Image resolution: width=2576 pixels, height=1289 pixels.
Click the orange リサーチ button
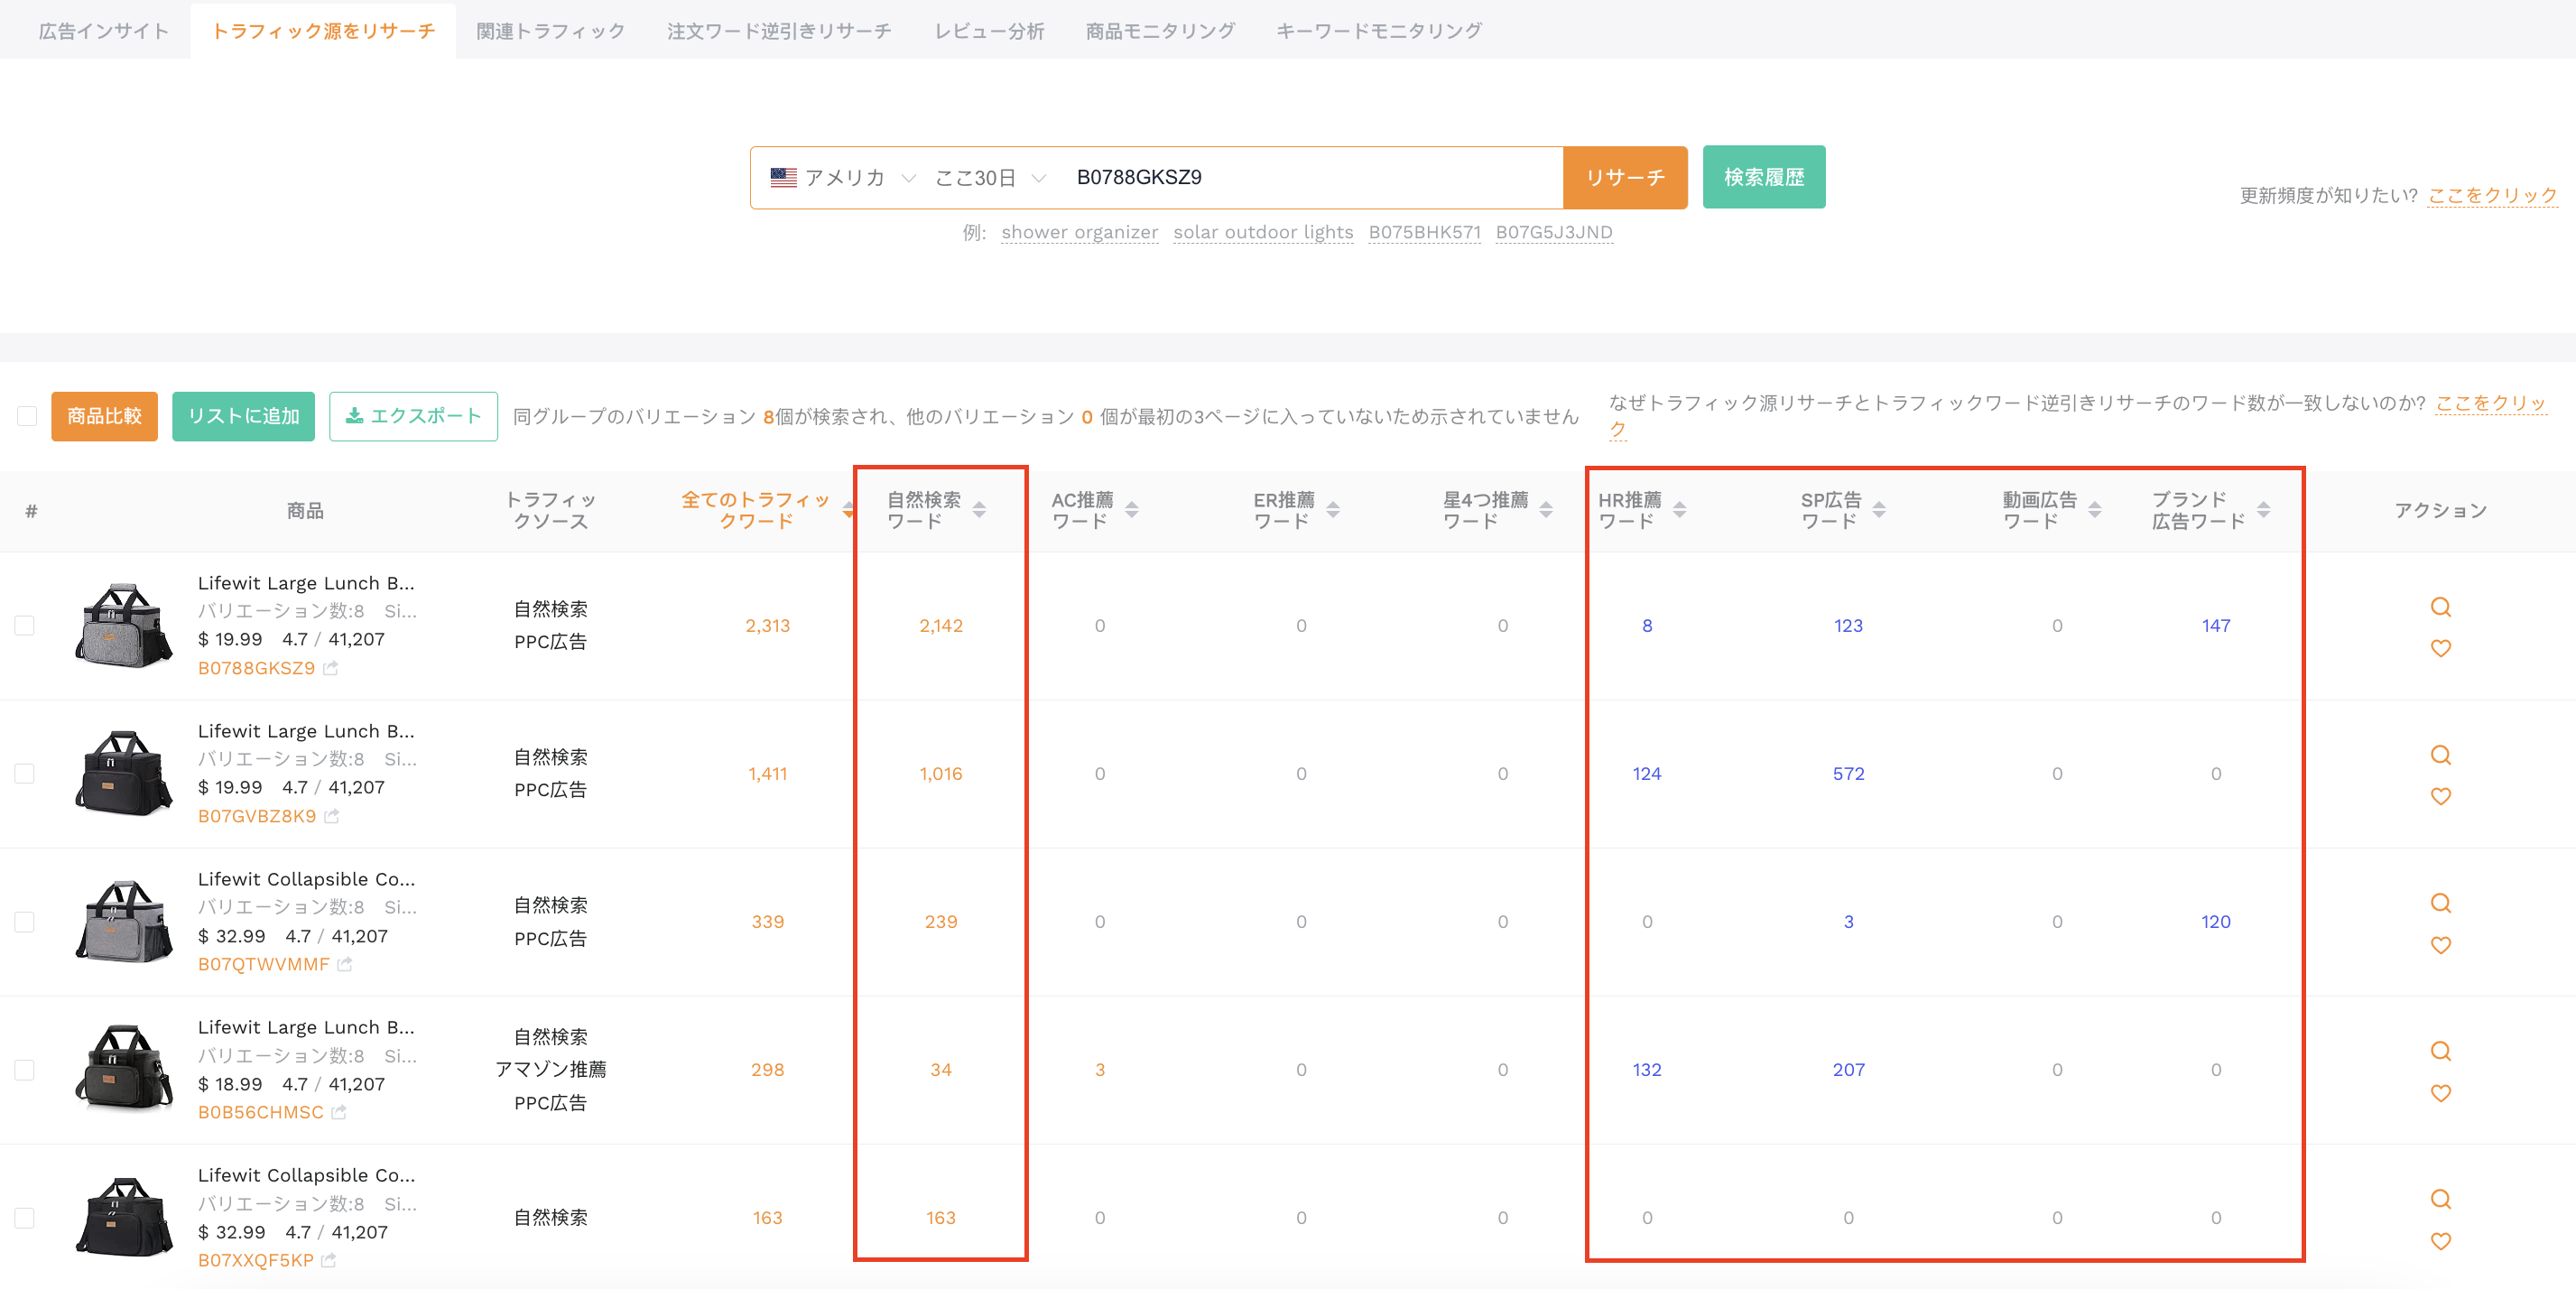[1625, 177]
